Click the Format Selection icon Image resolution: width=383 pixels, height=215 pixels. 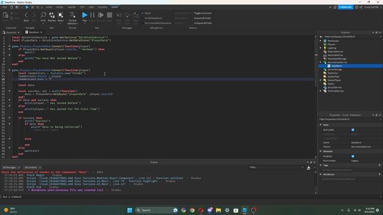(x=72, y=15)
